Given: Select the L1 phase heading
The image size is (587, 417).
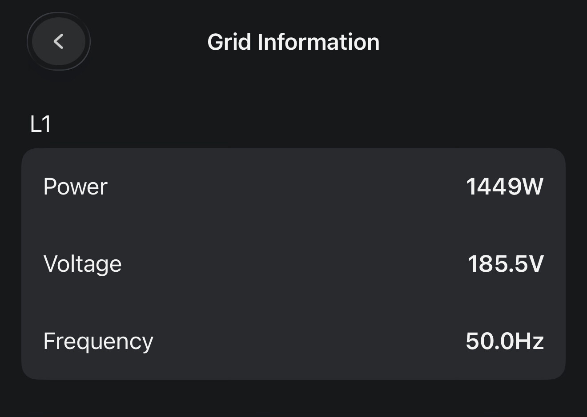Looking at the screenshot, I should [40, 124].
